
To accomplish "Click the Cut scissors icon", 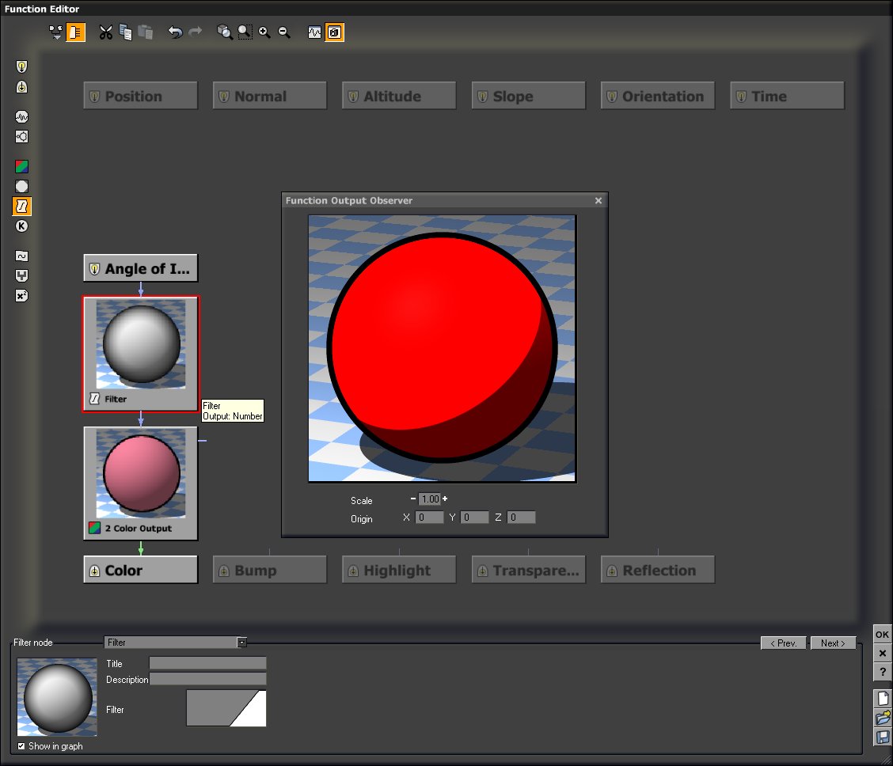I will tap(105, 32).
